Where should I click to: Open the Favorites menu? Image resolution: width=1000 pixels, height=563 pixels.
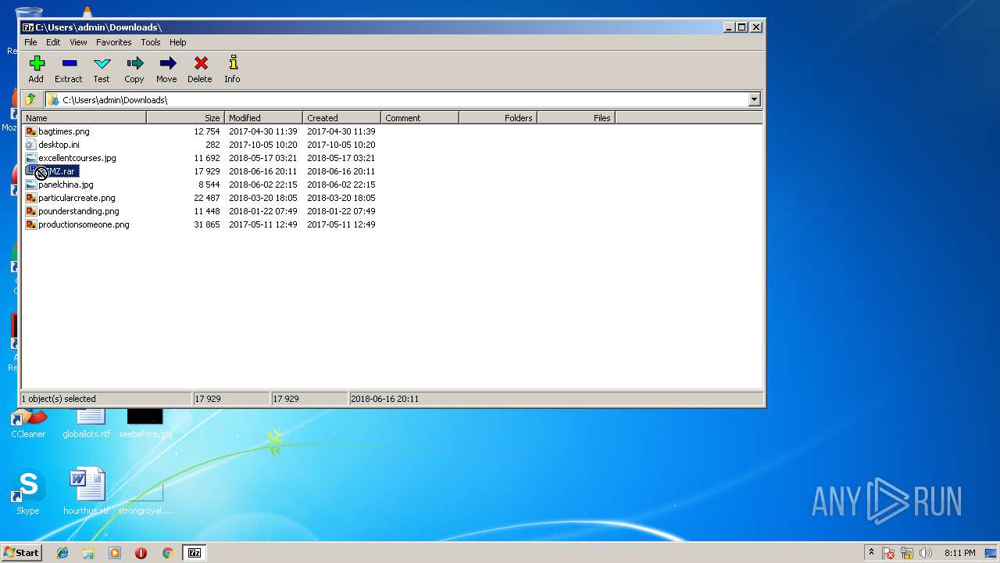point(114,42)
